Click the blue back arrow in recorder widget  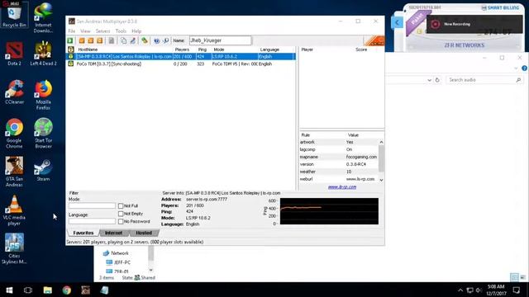point(397,23)
